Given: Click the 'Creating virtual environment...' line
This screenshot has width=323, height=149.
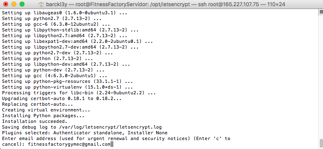Looking at the screenshot, I should pyautogui.click(x=46, y=110).
